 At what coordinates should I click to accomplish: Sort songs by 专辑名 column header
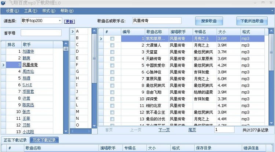205,32
